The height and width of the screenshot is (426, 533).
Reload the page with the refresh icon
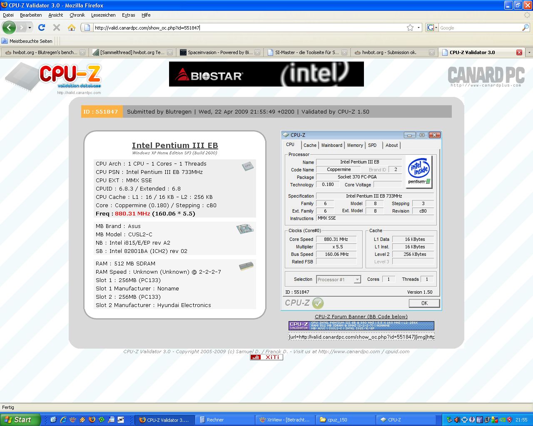[41, 27]
